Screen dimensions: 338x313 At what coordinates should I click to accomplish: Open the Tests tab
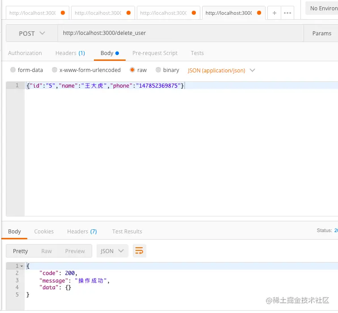[197, 53]
